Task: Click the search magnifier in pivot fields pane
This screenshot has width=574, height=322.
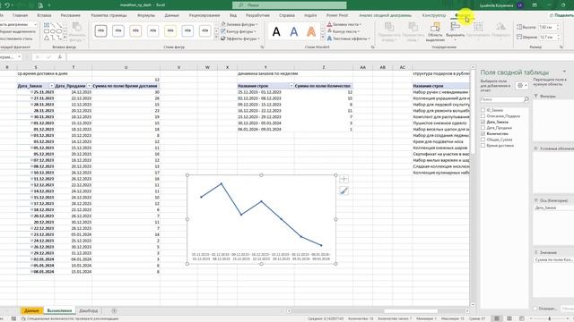Action: point(526,99)
